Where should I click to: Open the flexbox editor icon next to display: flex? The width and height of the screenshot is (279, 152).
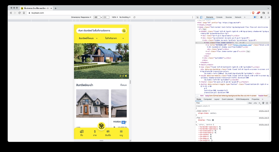pos(213,120)
